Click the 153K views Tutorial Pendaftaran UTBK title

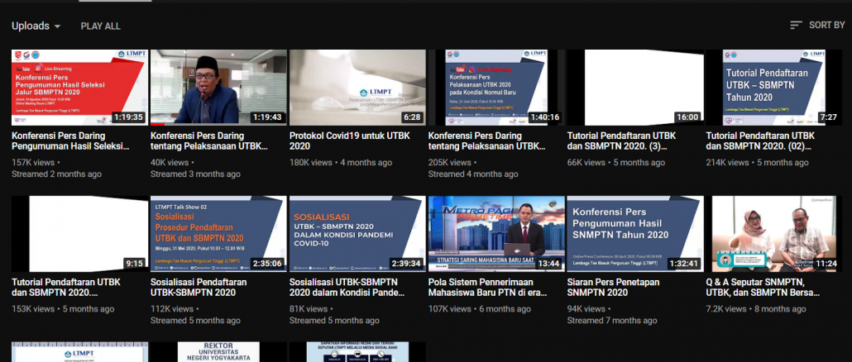tap(65, 288)
